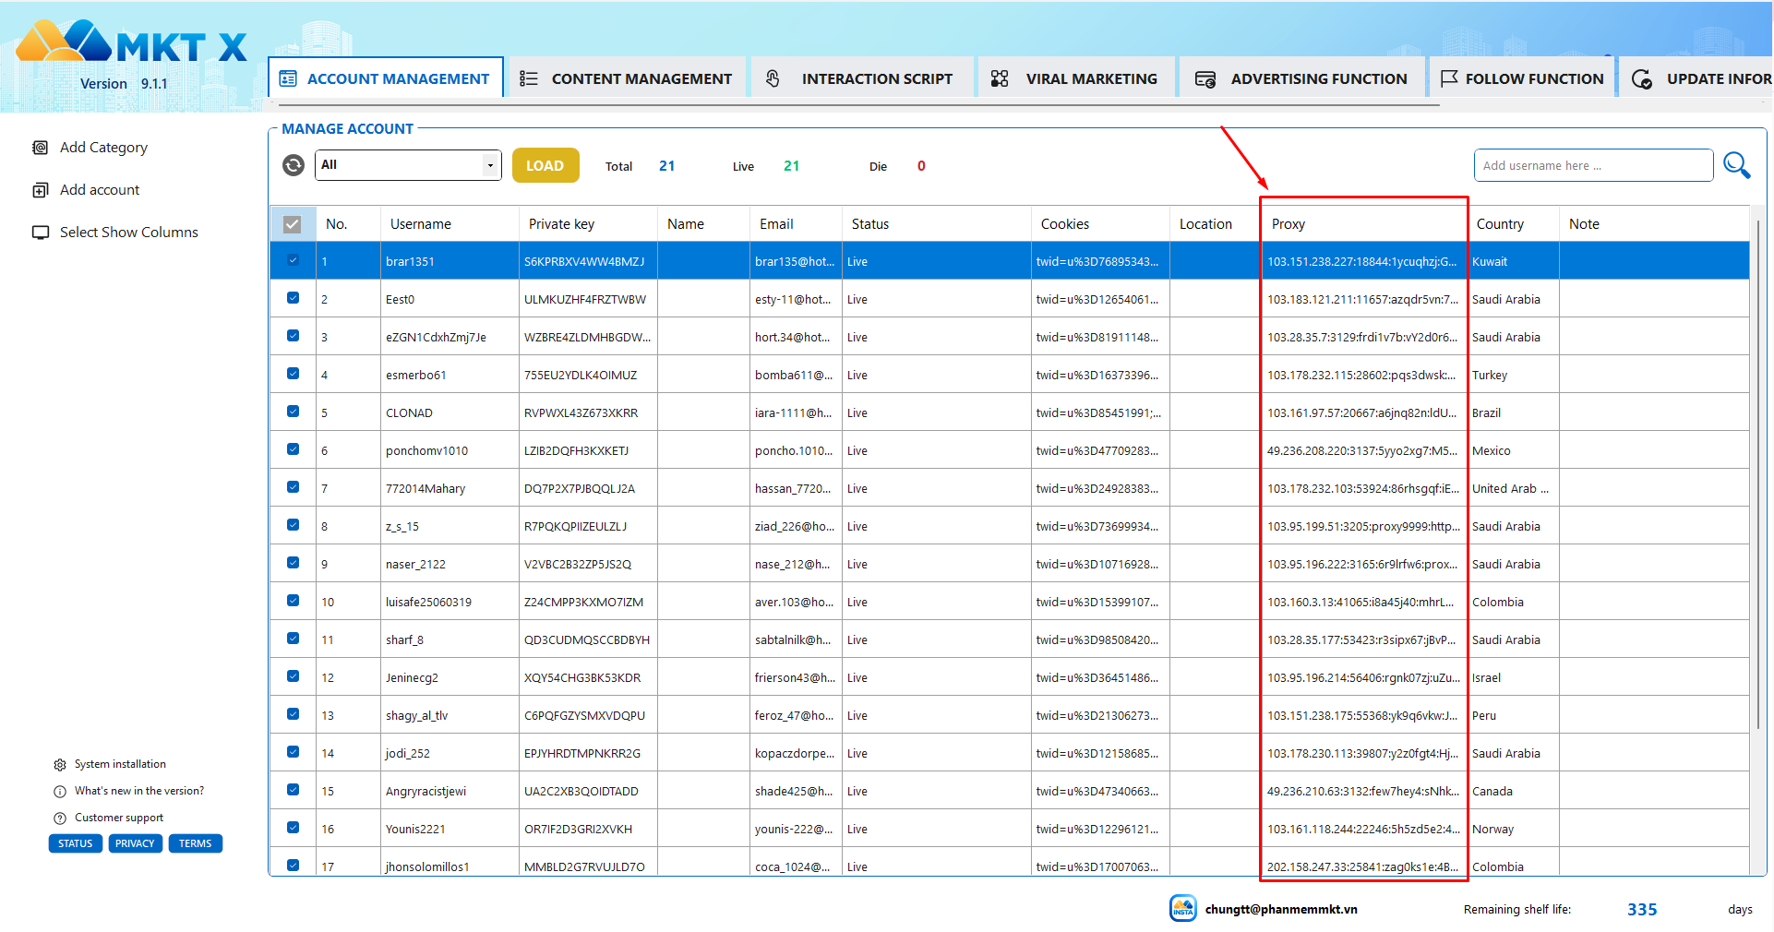This screenshot has width=1774, height=932.
Task: Uncheck row 12 Jeninecg2 checkbox
Action: click(293, 676)
